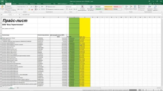
Task: Open the Разметка страницы tab
Action: coord(23,4)
